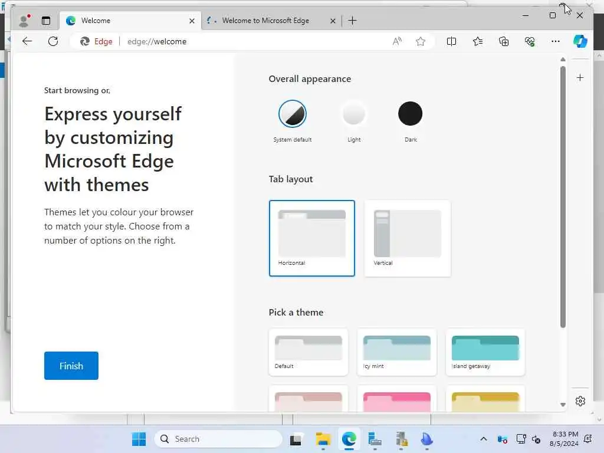
Task: Open the clock showing 8:33 PM
Action: [x=564, y=439]
